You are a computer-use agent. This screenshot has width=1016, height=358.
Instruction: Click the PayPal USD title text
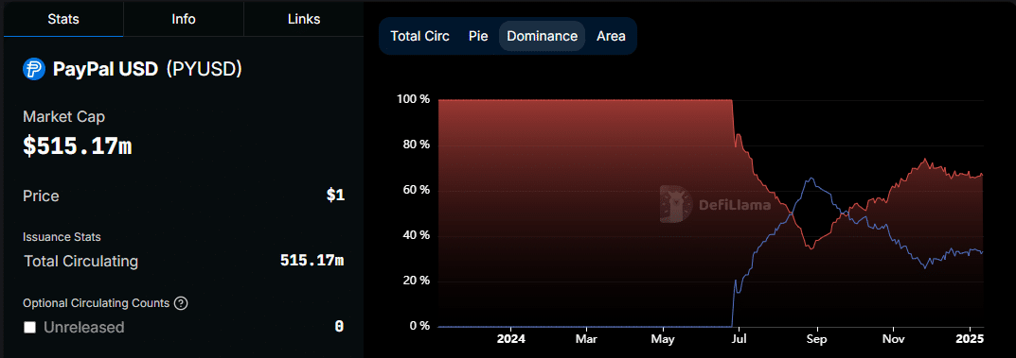click(106, 69)
